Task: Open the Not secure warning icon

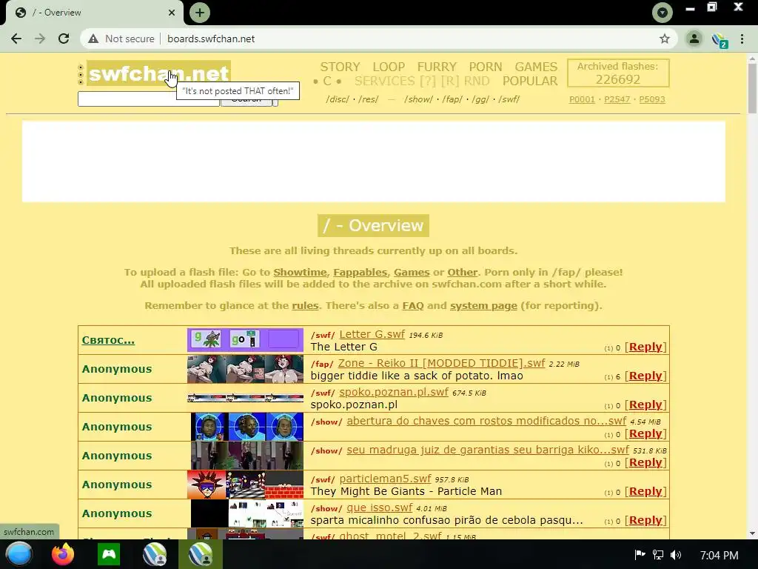Action: coord(93,39)
